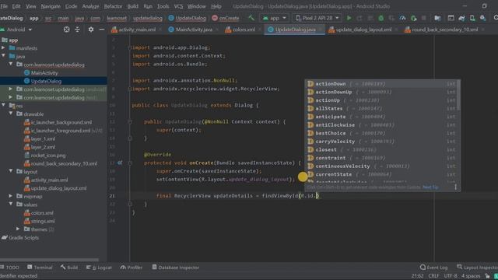Fold the onCreate method in gutter

pyautogui.click(x=130, y=163)
